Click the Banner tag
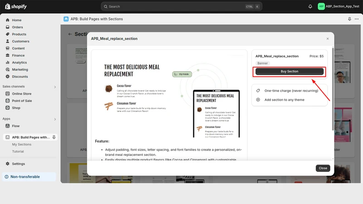Viewport: 363px width, 204px height. (263, 63)
